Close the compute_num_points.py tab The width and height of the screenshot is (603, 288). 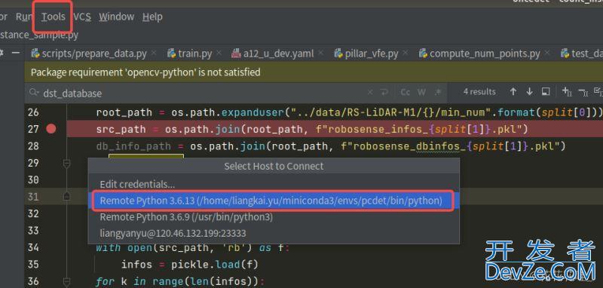[x=547, y=53]
